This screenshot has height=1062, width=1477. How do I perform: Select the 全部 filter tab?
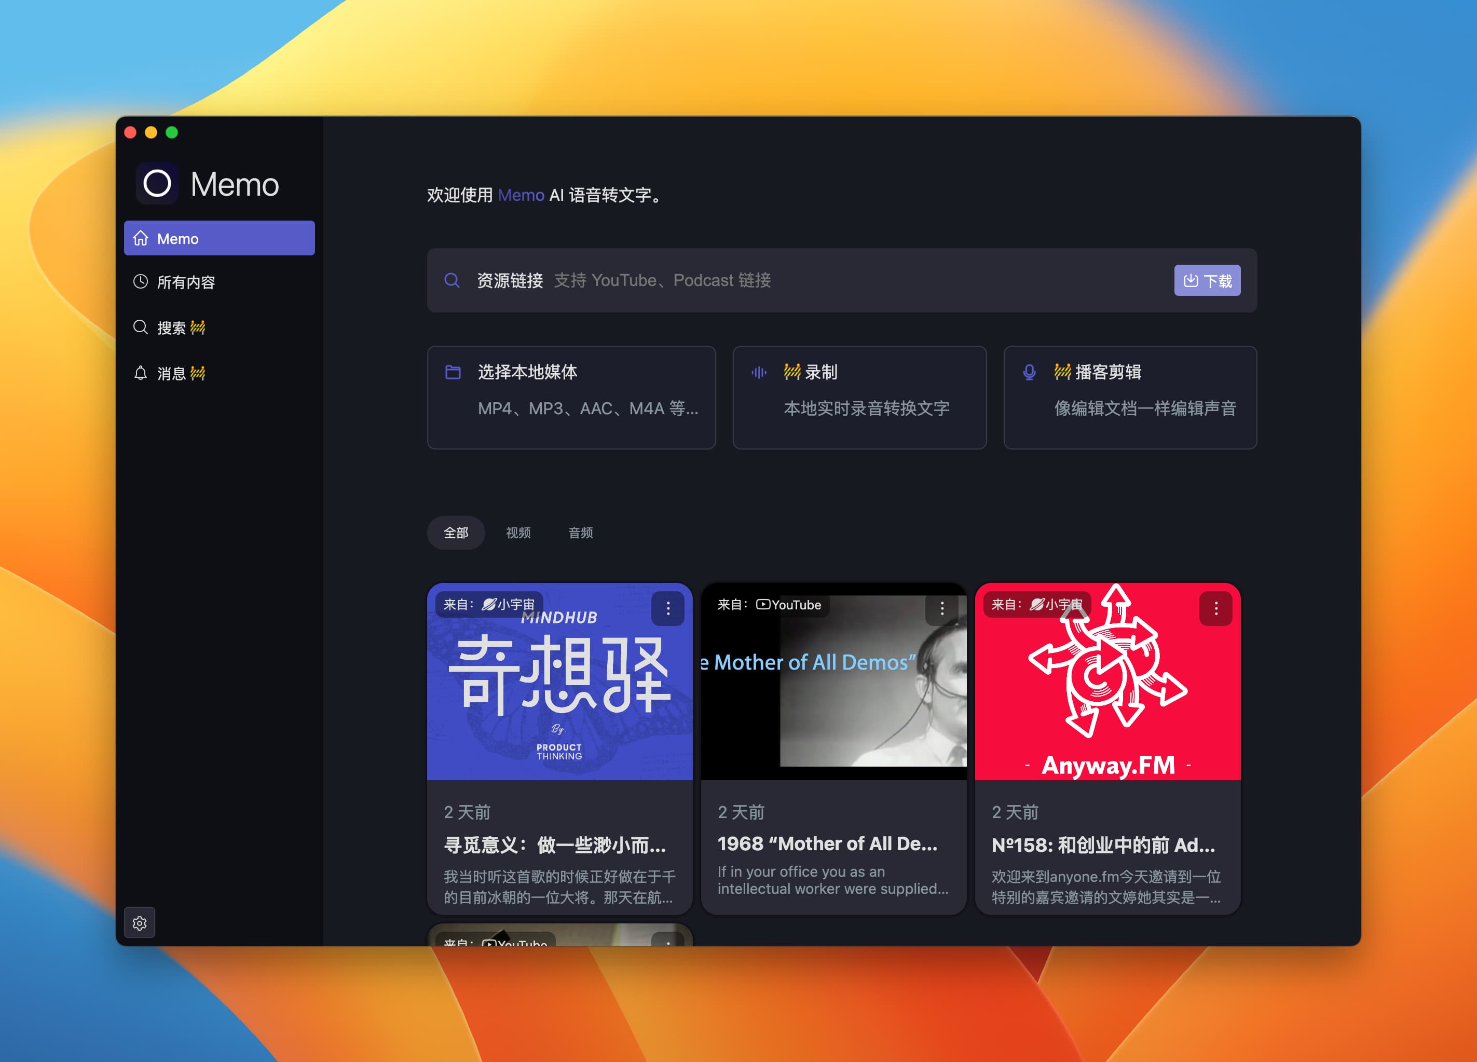click(456, 533)
